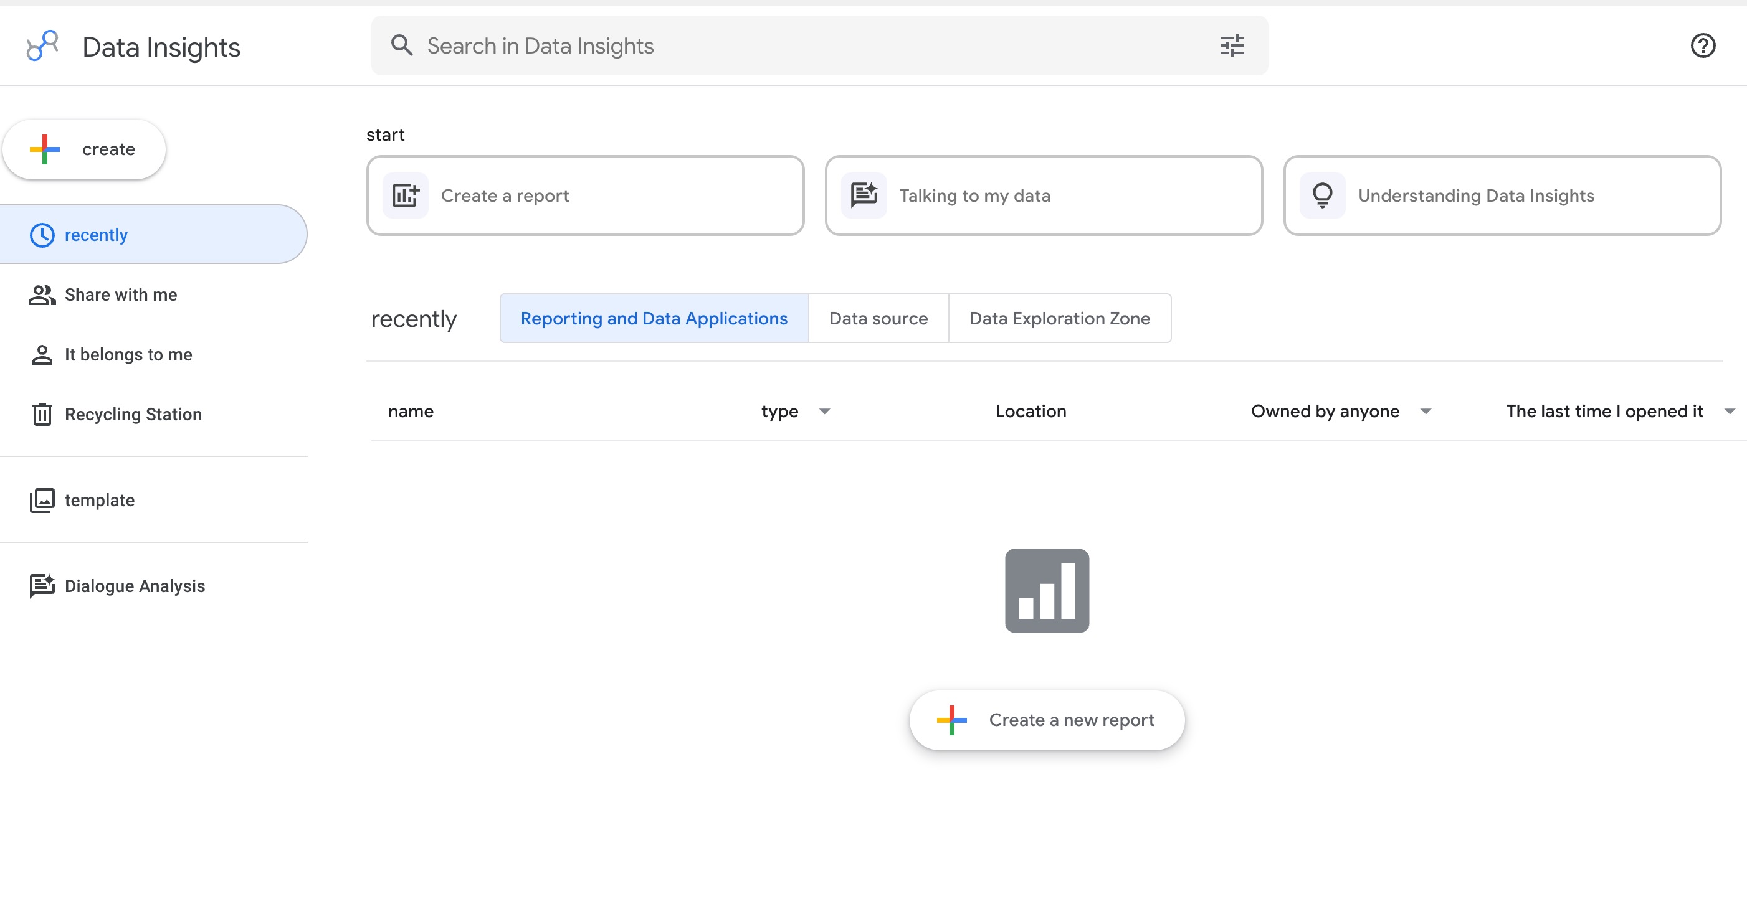
Task: Click the Data Insights title text
Action: pyautogui.click(x=161, y=47)
